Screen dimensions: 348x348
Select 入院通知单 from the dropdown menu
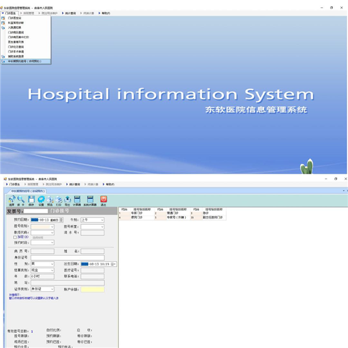(x=16, y=27)
